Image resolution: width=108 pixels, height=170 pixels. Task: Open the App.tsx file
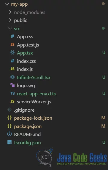(25, 53)
